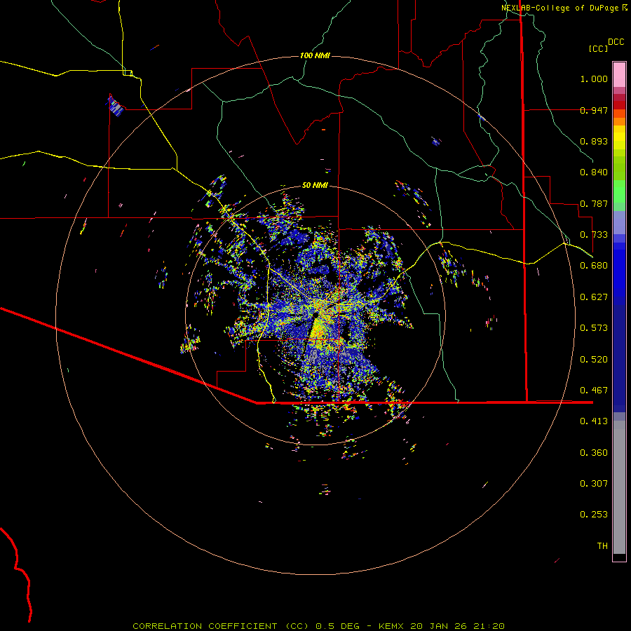631x631 pixels.
Task: Click the CORRELATION COEFFICIENT caption at bottom
Action: 318,626
